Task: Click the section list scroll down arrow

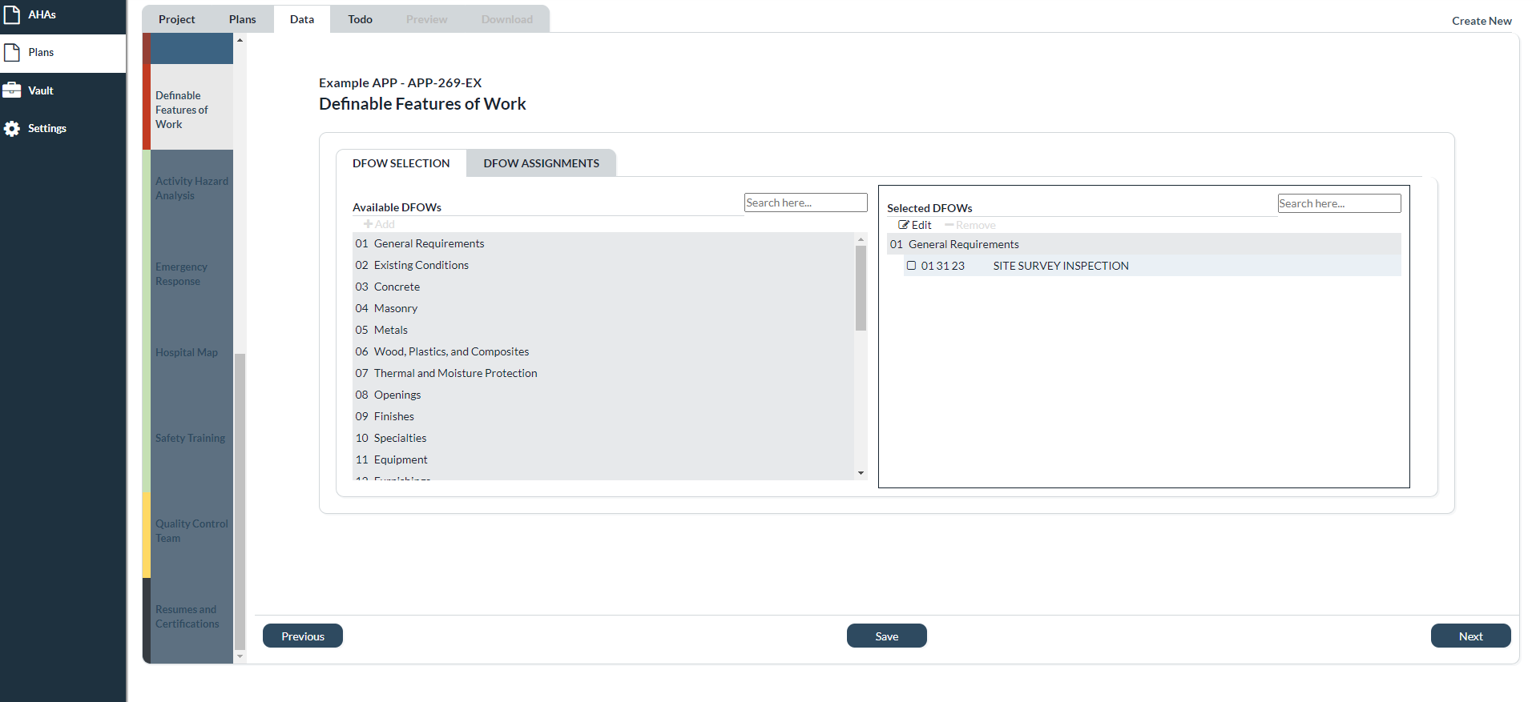Action: [240, 656]
